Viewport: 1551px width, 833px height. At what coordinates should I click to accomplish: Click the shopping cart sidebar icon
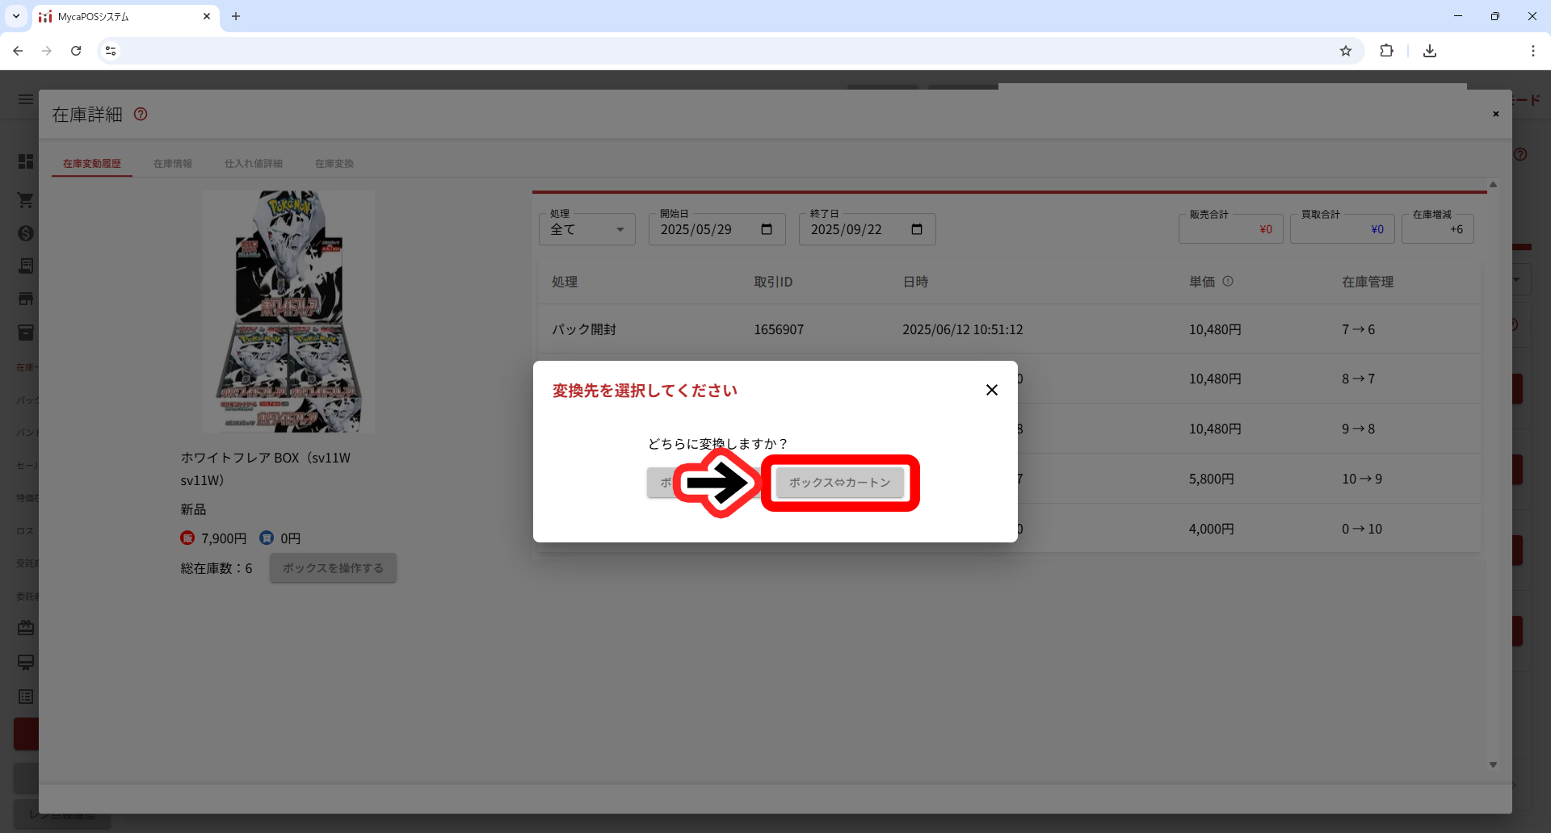(26, 199)
